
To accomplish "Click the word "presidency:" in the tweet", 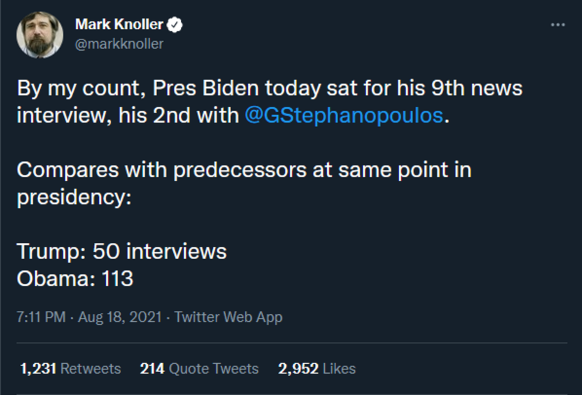I will [x=74, y=197].
